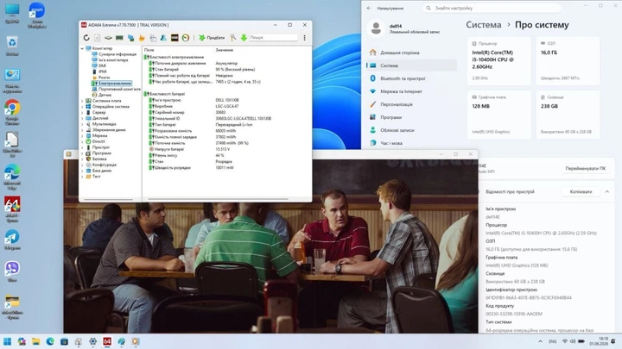The width and height of the screenshot is (622, 349).
Task: Open Облікові записи settings
Action: point(412,130)
